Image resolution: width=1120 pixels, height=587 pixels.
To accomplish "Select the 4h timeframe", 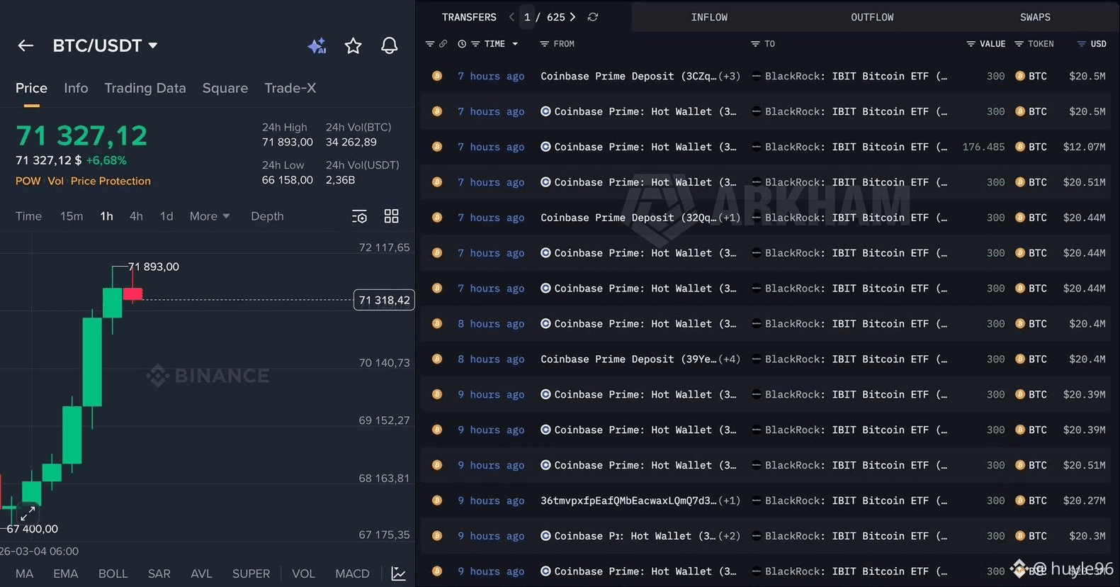I will 136,216.
